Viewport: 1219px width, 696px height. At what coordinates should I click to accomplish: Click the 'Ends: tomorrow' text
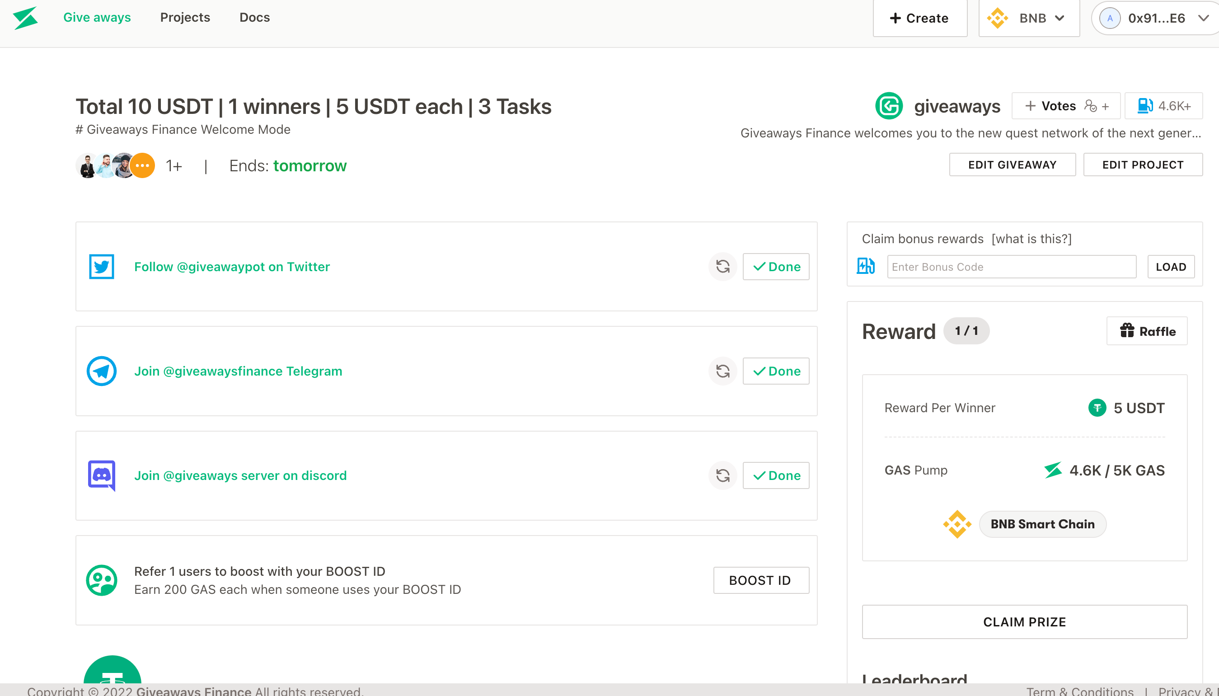click(288, 166)
